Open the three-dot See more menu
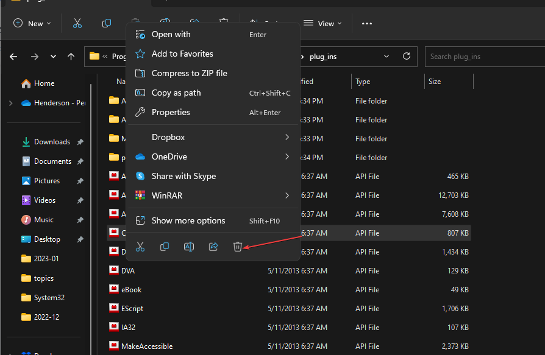Viewport: 545px width, 355px height. (x=366, y=23)
